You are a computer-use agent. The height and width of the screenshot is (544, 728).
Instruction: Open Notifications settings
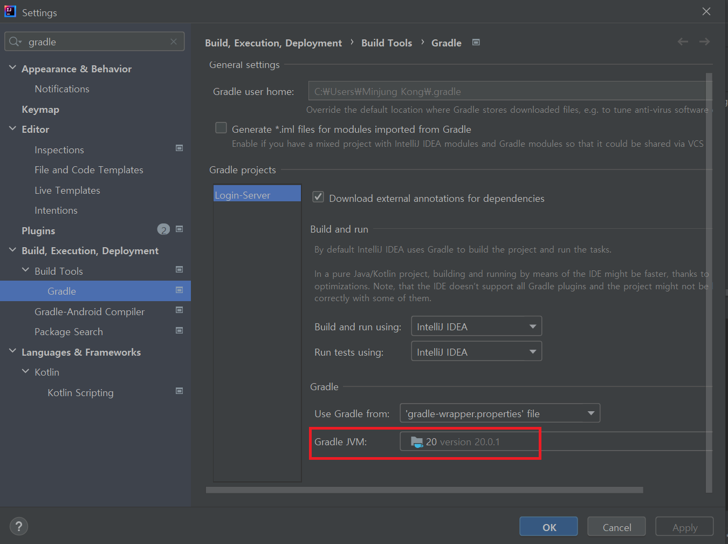point(62,89)
